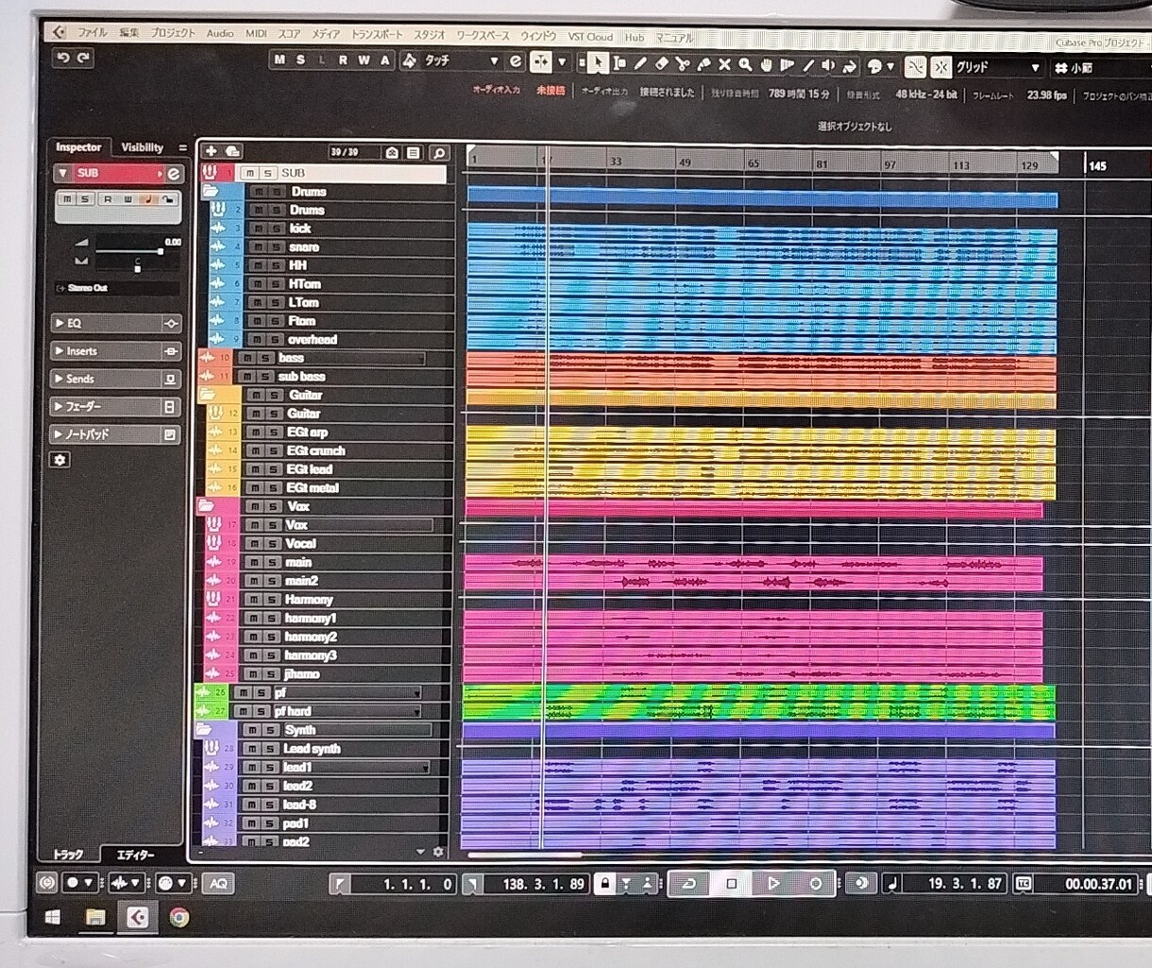Image resolution: width=1152 pixels, height=968 pixels.
Task: Open the ファイル menu
Action: click(x=93, y=32)
